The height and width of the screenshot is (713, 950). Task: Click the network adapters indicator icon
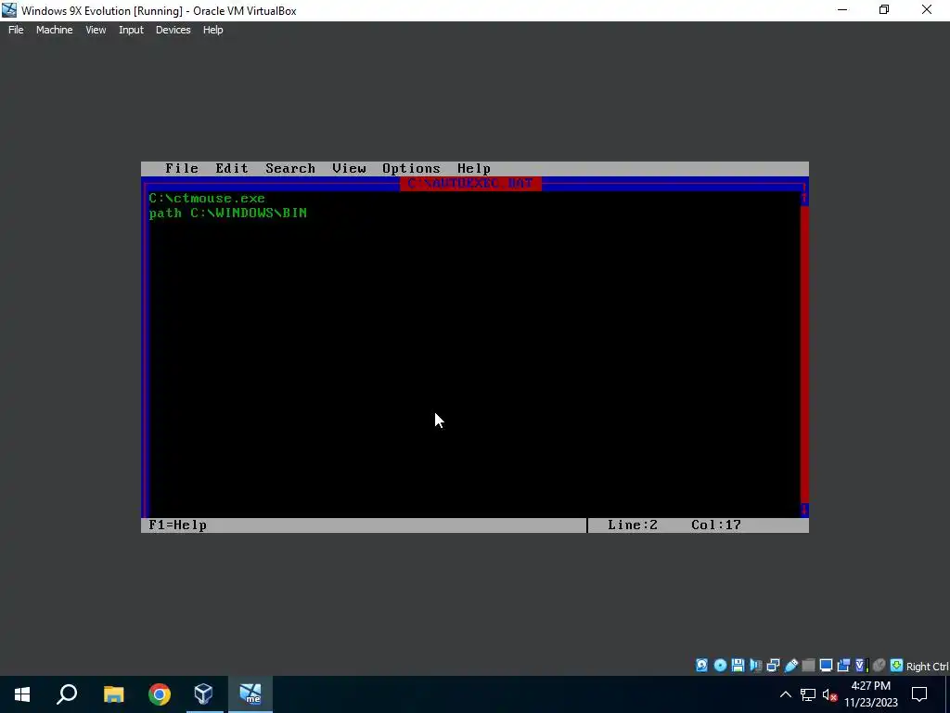[773, 666]
